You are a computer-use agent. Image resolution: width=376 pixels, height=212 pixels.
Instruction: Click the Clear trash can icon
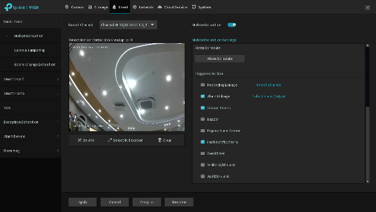pyautogui.click(x=160, y=140)
